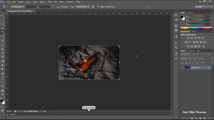Toggle the lock position icon
This screenshot has height=120, width=214.
[x=193, y=63]
